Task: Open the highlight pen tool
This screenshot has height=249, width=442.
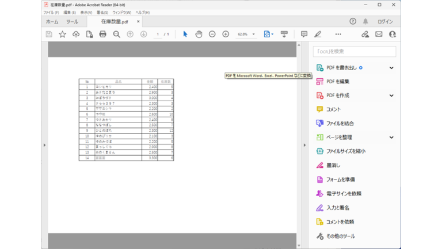Action: [x=318, y=34]
